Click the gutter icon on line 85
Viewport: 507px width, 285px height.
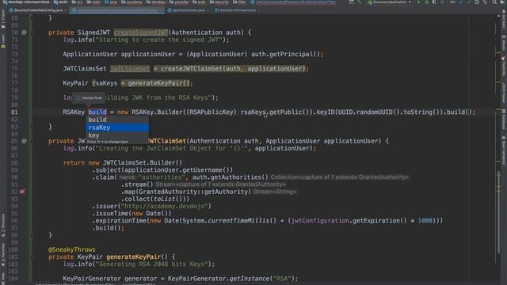click(x=24, y=141)
